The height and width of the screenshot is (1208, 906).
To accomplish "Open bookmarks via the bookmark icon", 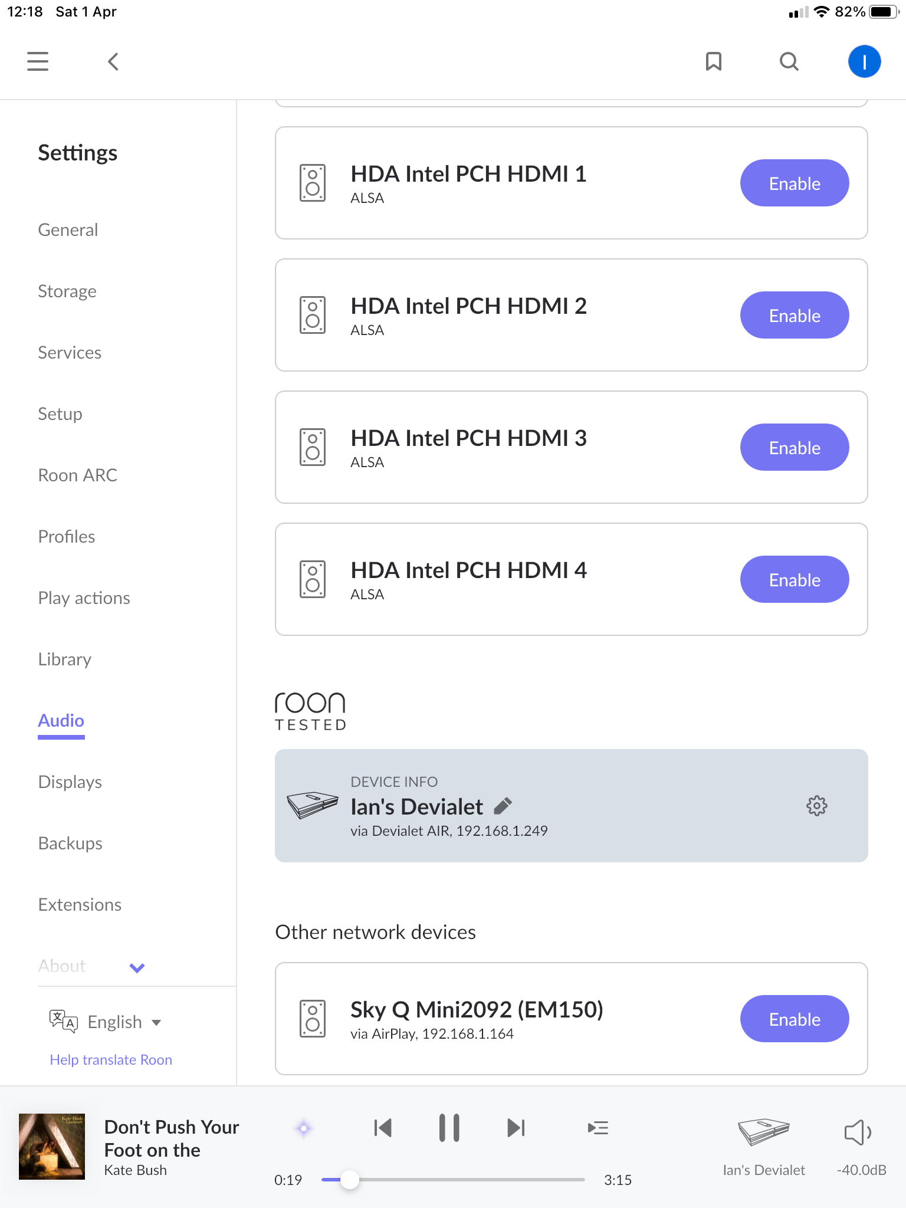I will click(x=714, y=61).
